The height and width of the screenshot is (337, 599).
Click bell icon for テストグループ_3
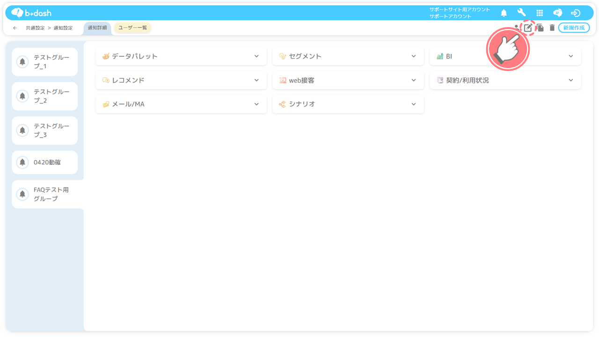[x=22, y=131]
